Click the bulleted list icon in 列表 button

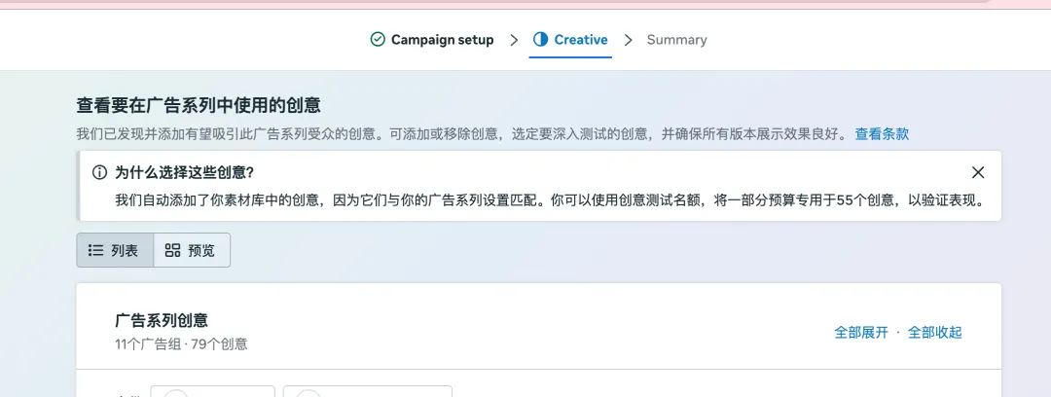[95, 250]
